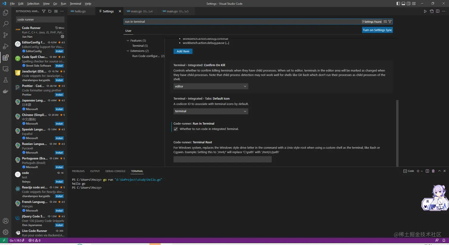Clear the settings search input
The width and height of the screenshot is (449, 245).
click(385, 22)
